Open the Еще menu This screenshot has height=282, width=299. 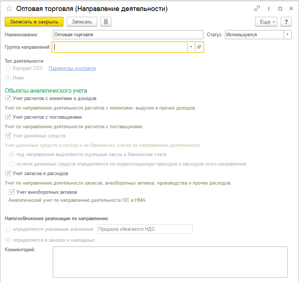pyautogui.click(x=266, y=22)
